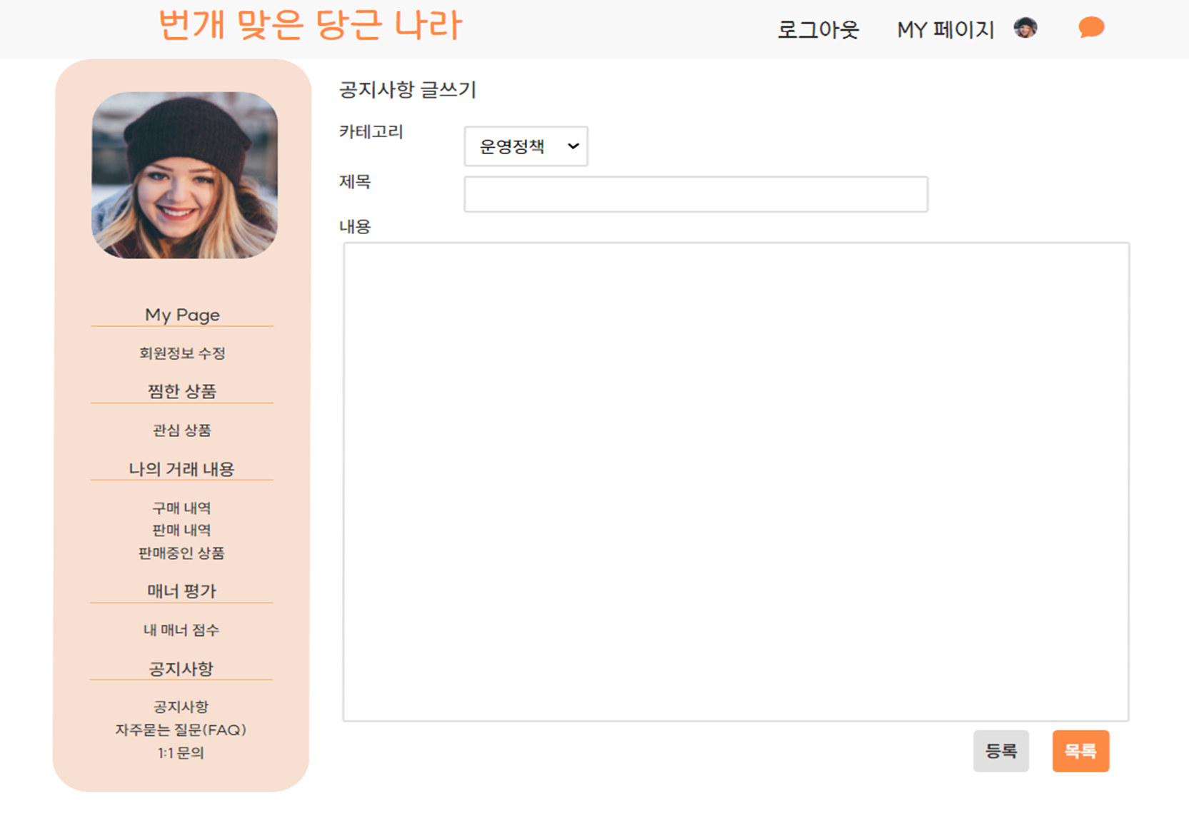Open 내 매너 점수 in sidebar
The height and width of the screenshot is (838, 1189).
coord(181,630)
